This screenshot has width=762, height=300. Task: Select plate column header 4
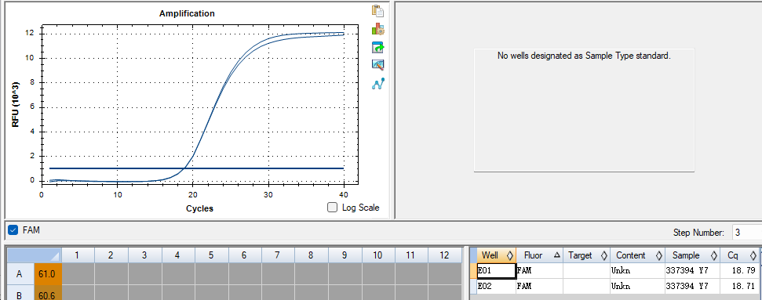coord(178,255)
